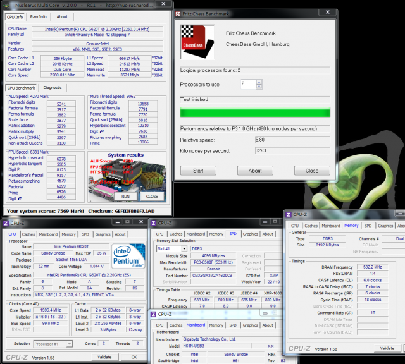The width and height of the screenshot is (405, 364).
Task: Open the Slot #1 memory slot dropdown
Action: pos(184,249)
